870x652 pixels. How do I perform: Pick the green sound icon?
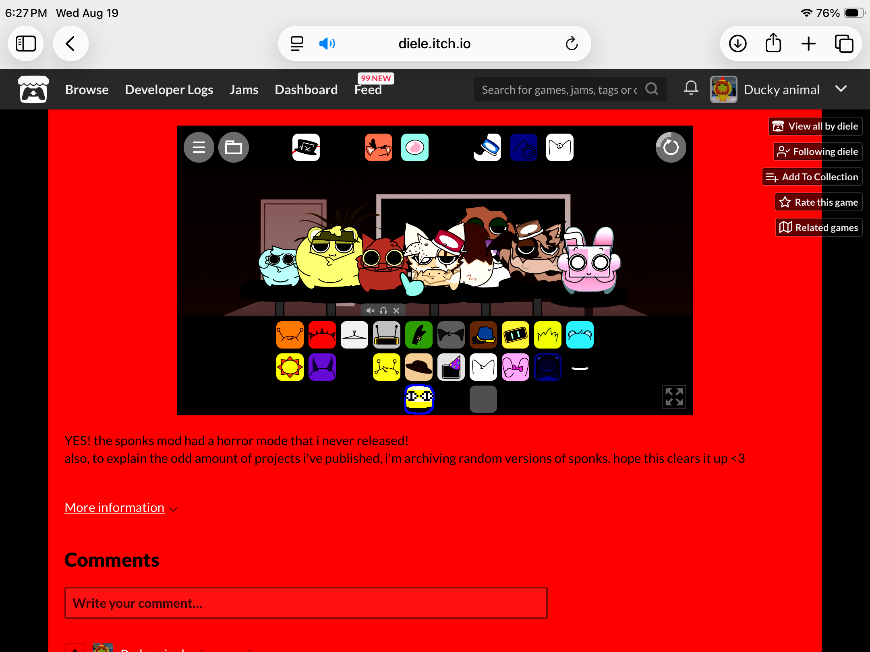click(x=419, y=335)
